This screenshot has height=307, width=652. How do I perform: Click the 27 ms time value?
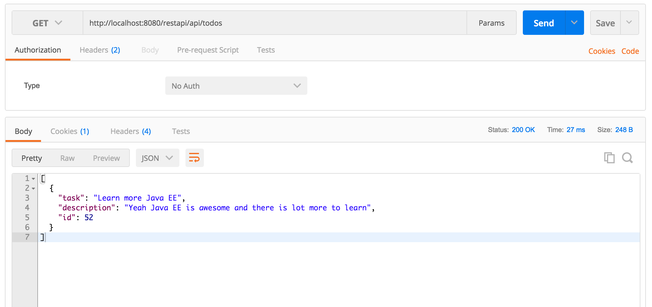[575, 130]
